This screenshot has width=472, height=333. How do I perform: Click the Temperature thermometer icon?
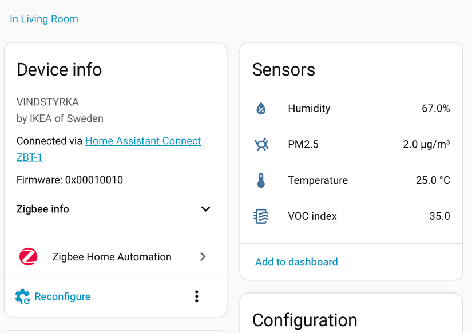pos(261,180)
